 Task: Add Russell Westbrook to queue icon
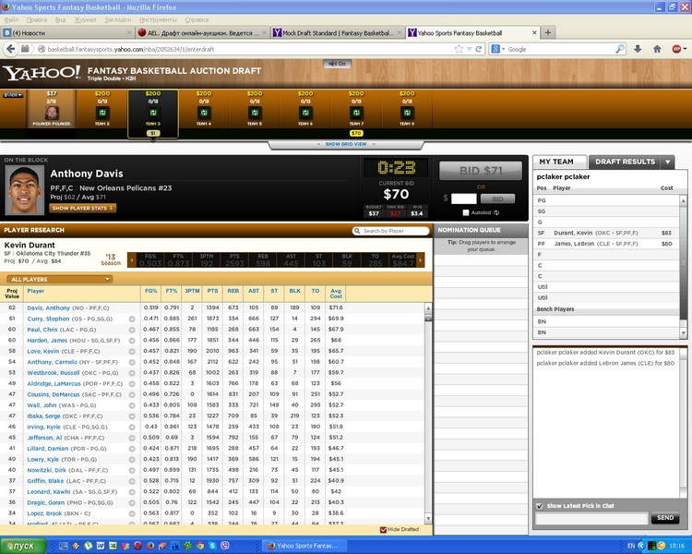132,373
